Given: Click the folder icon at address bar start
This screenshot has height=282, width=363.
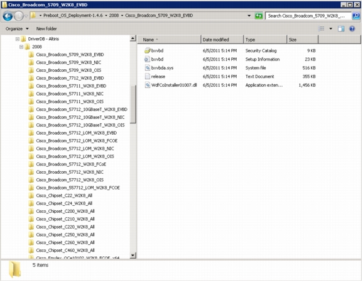Looking at the screenshot, I should click(33, 16).
